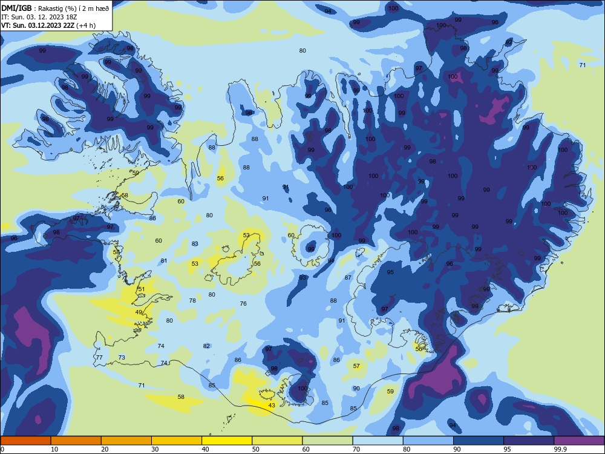Click the map value '51'

click(x=142, y=289)
